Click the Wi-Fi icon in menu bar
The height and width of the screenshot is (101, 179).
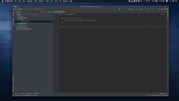[x=147, y=1]
